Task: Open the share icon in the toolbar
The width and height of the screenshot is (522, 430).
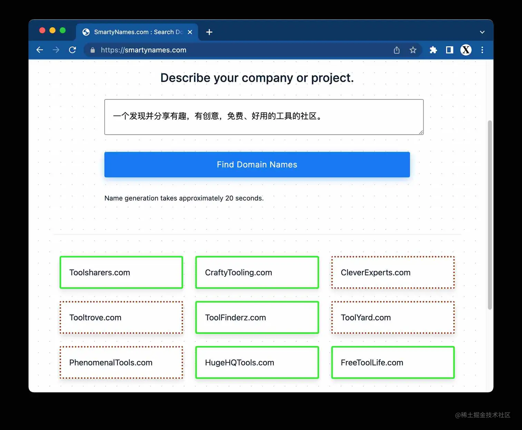Action: coord(396,50)
